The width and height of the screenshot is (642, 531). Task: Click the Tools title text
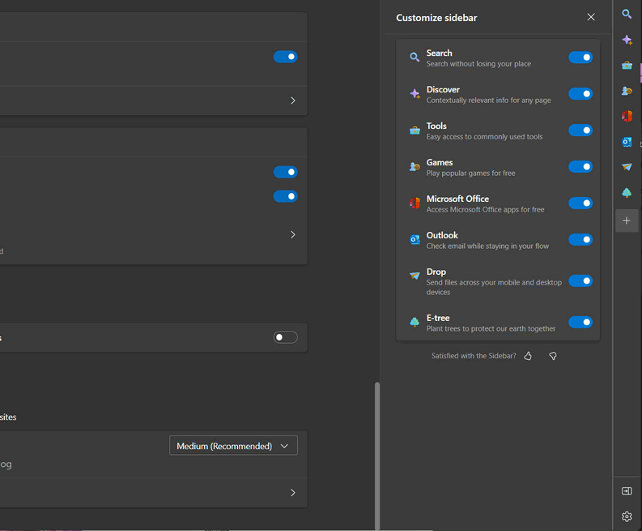(x=436, y=126)
